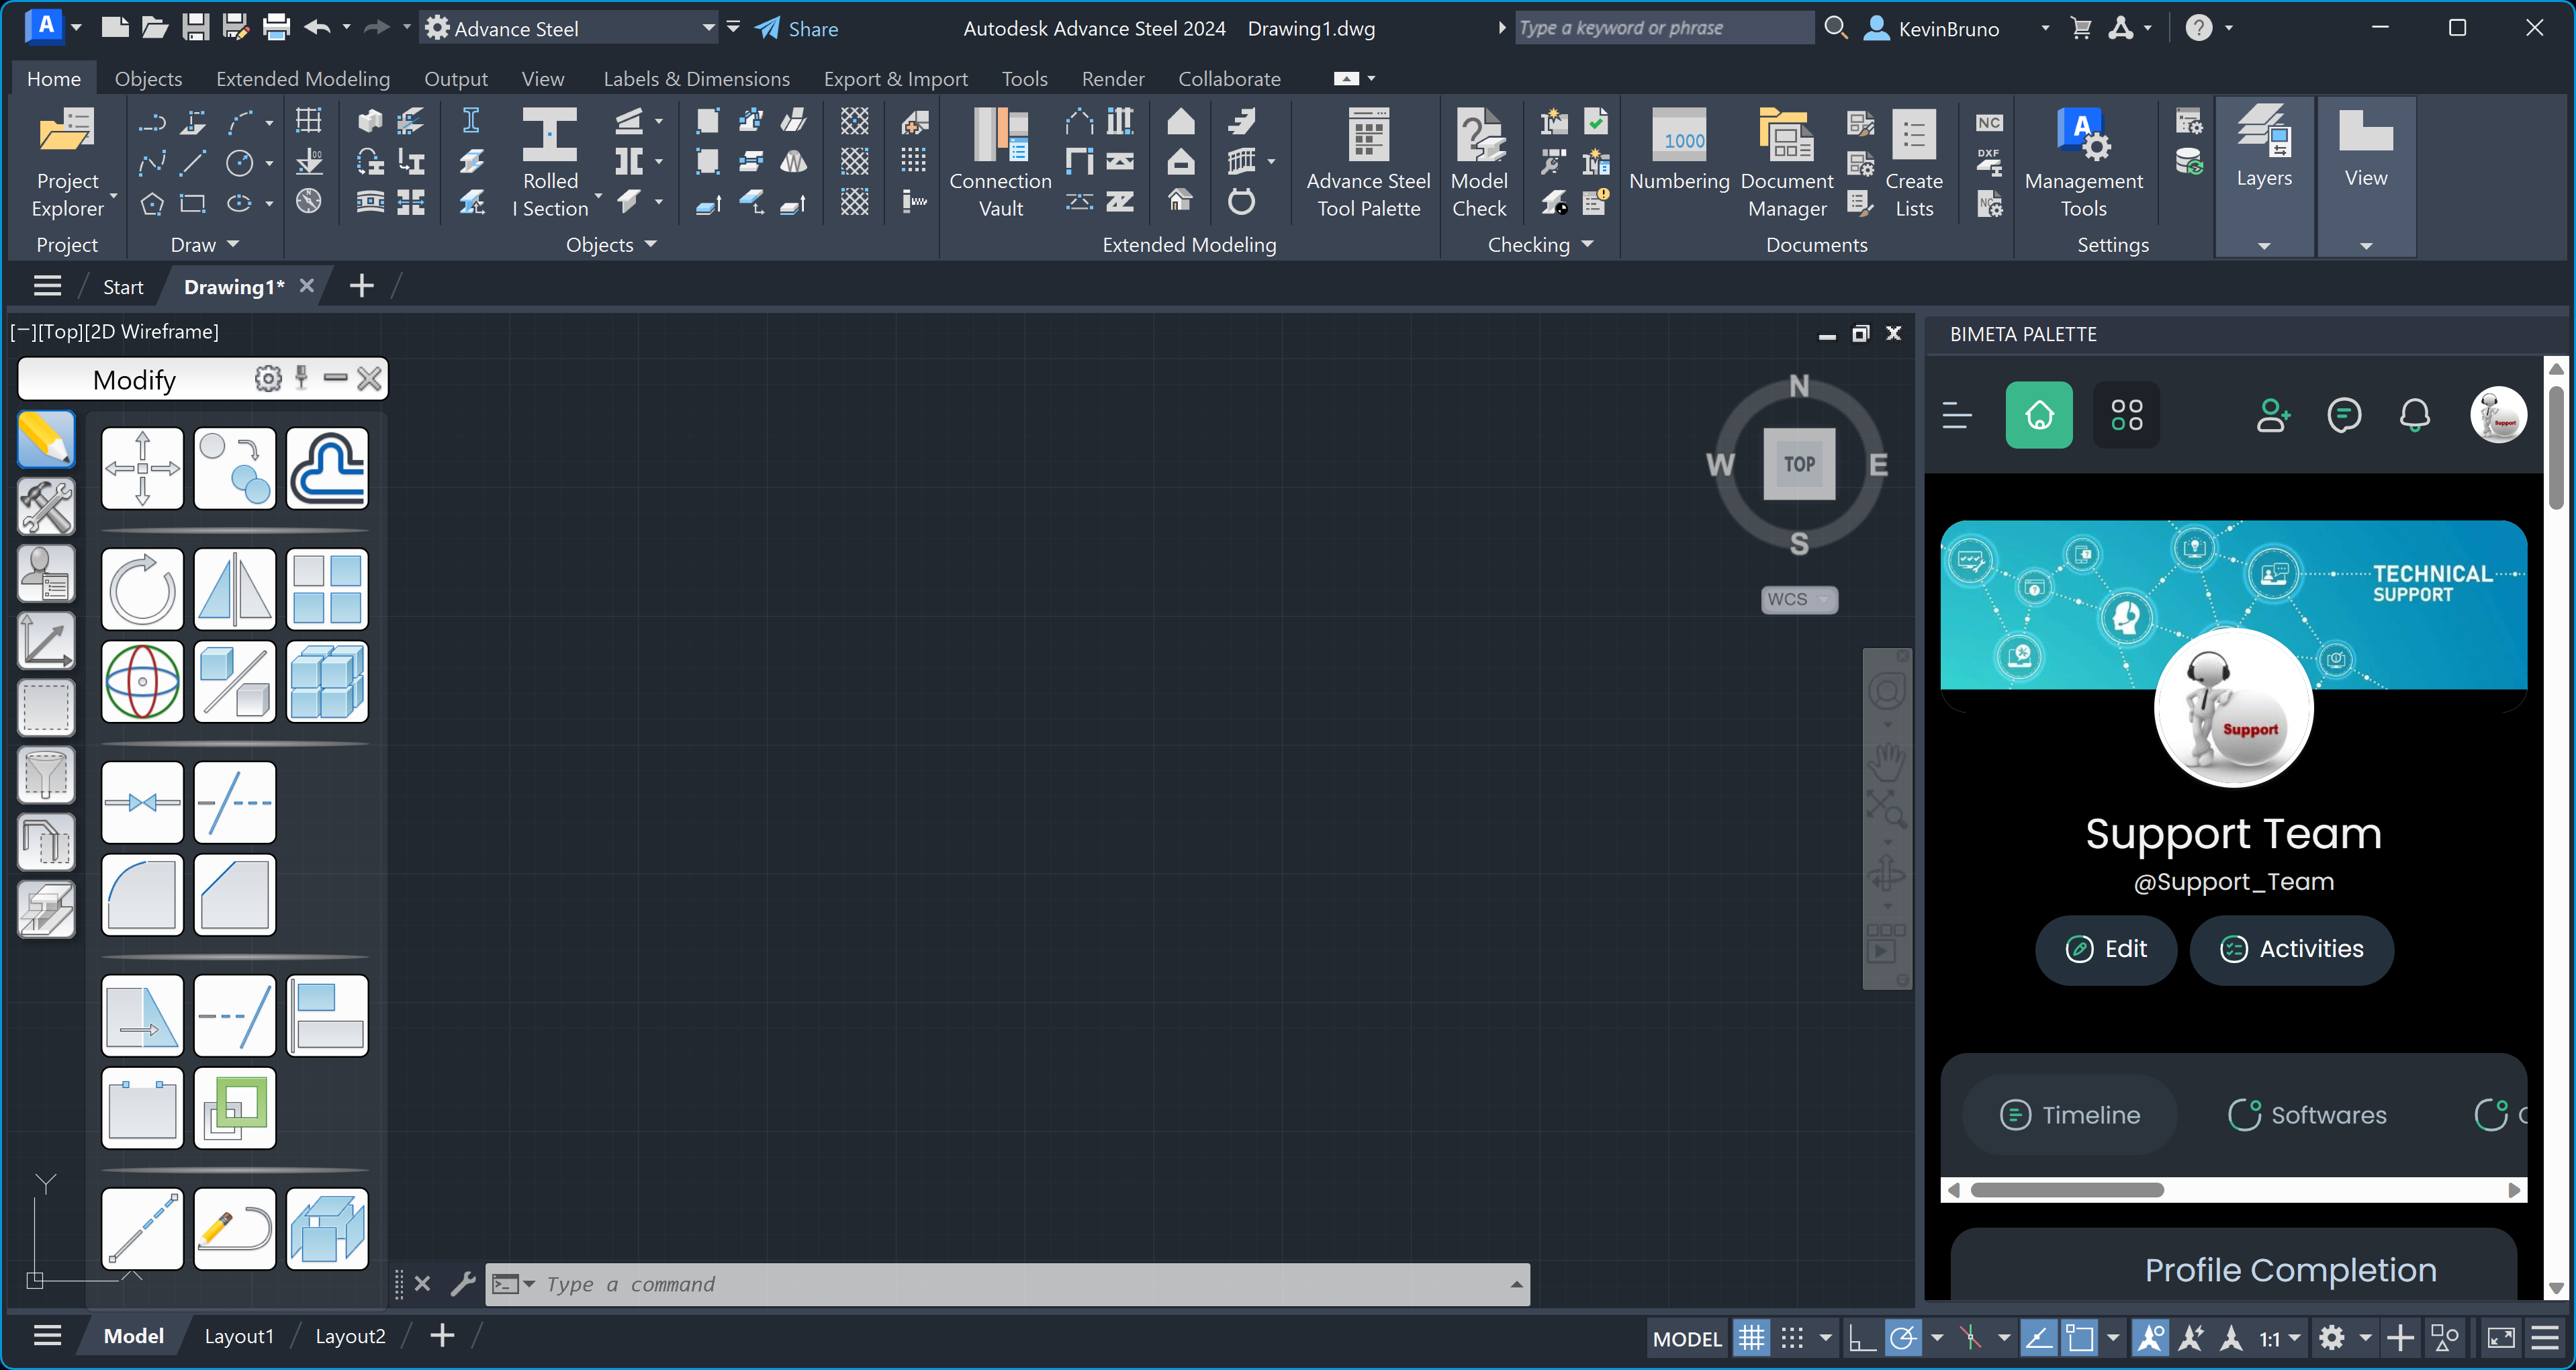This screenshot has height=1370, width=2576.
Task: Run Model Check
Action: (x=1479, y=163)
